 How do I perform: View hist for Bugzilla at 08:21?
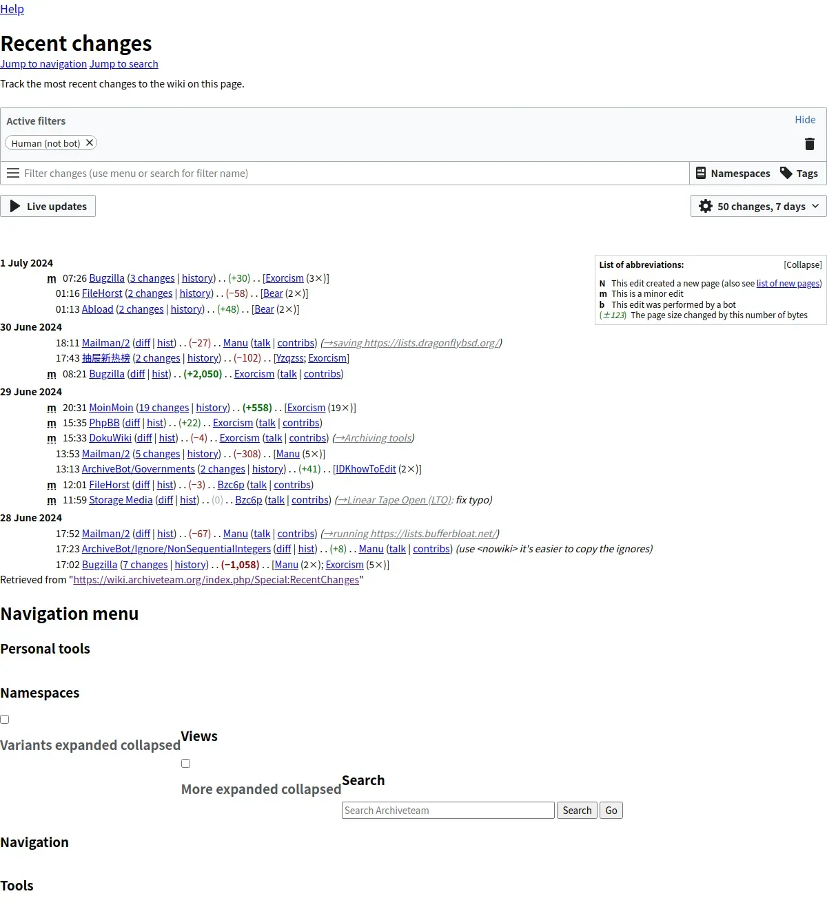(160, 374)
